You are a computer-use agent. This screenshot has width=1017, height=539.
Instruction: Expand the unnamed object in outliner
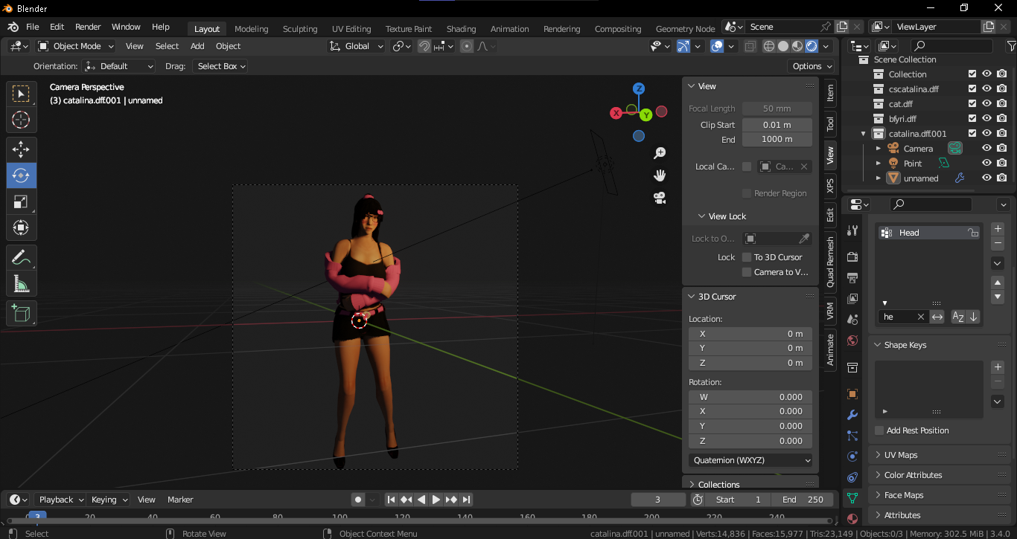tap(879, 178)
